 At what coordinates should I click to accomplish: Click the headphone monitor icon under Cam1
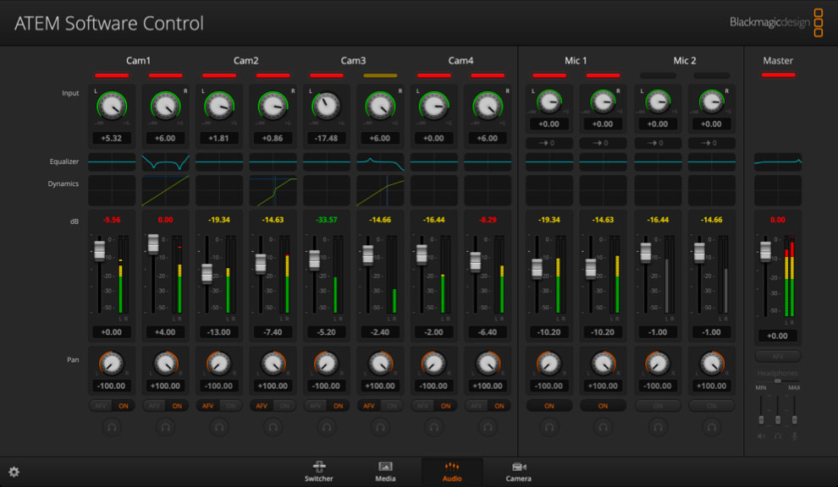pyautogui.click(x=112, y=427)
